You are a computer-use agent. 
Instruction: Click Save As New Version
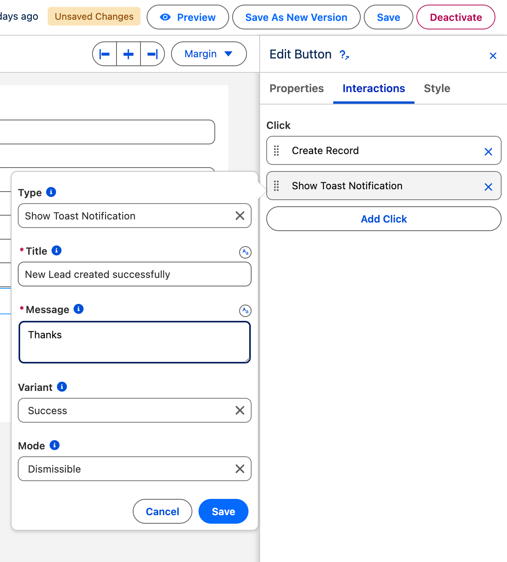296,17
